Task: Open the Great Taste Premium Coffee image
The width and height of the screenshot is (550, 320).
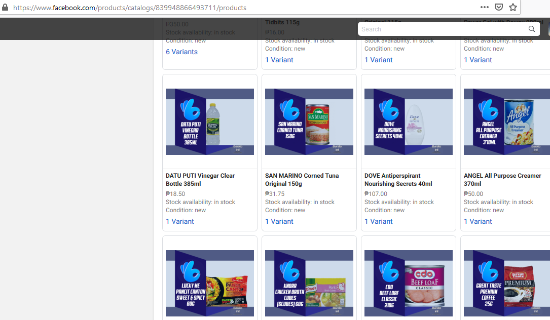Action: coord(507,283)
